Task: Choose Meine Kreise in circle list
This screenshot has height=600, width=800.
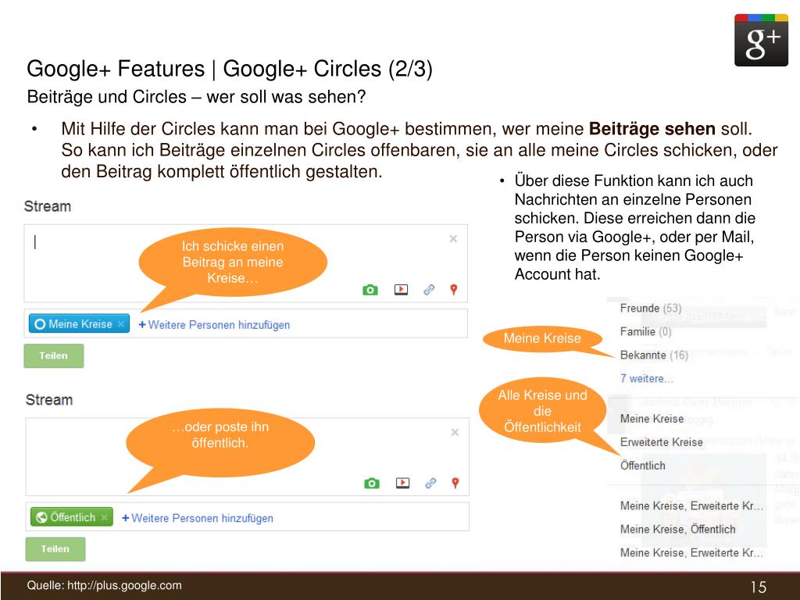Action: click(x=652, y=419)
